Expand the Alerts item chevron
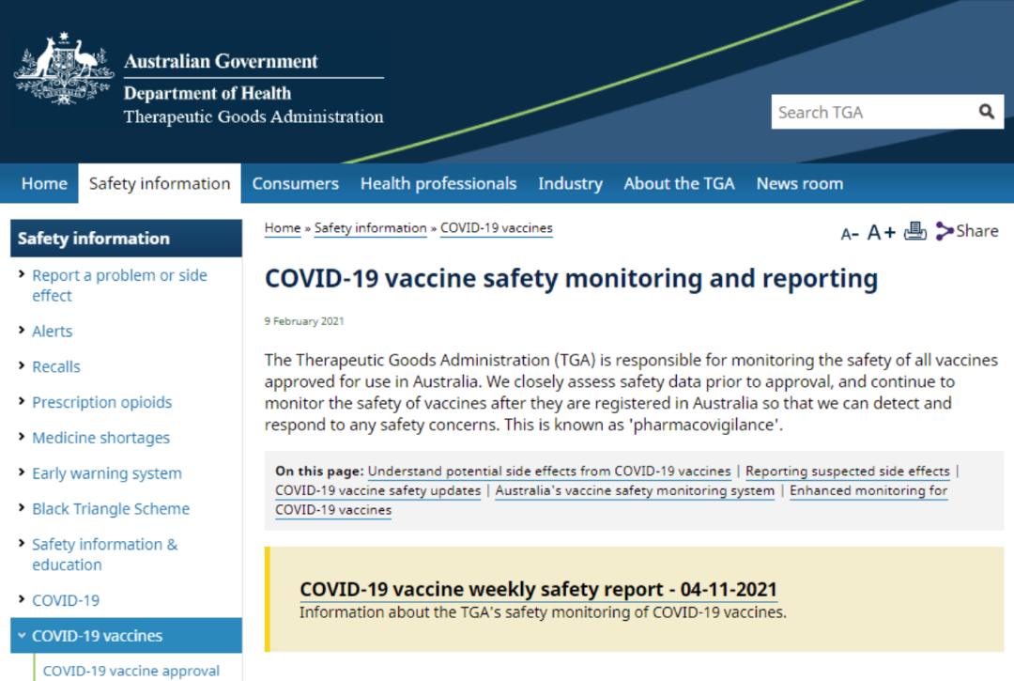The width and height of the screenshot is (1014, 681). pyautogui.click(x=22, y=330)
